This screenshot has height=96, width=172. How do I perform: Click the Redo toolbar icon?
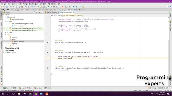13,7
